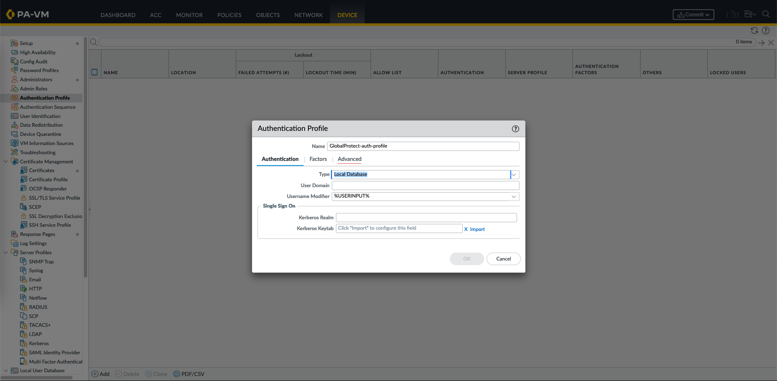Toggle the select-all checkbox in table header
777x381 pixels.
tap(94, 72)
